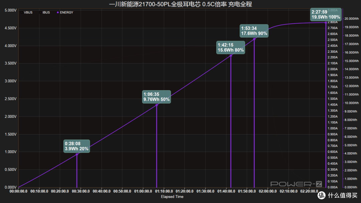Click the 2.800A current axis label

[333, 22]
